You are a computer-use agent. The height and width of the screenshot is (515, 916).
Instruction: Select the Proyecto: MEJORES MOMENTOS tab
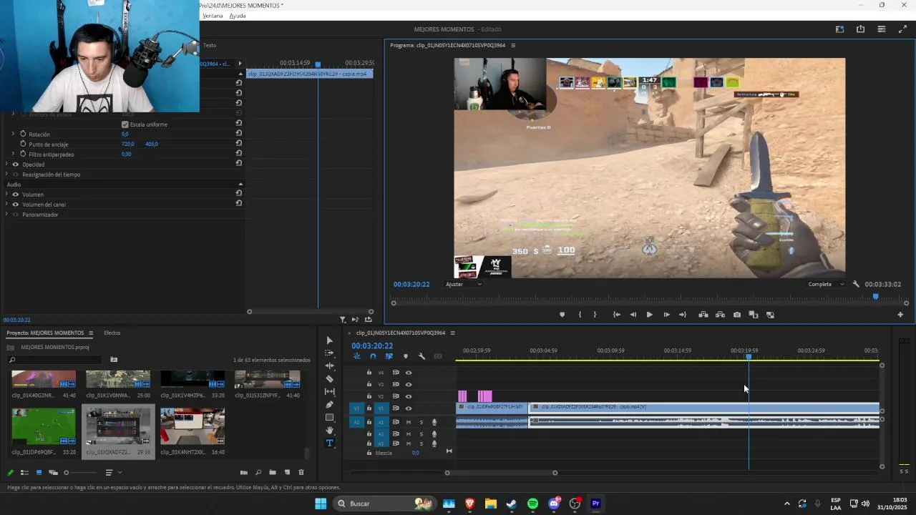pos(45,333)
